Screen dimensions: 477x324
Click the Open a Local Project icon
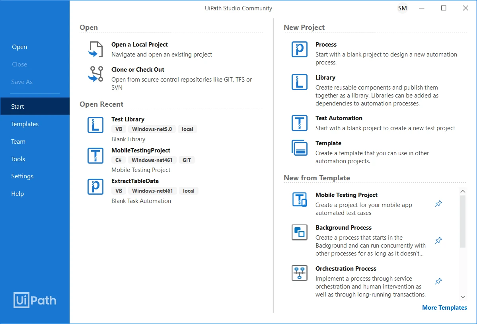pos(95,49)
